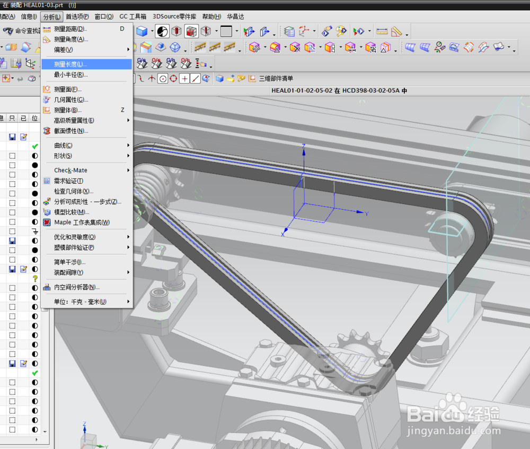Toggle the existing point snap (plus sign)
Screen dimensions: 530x449
(184, 79)
